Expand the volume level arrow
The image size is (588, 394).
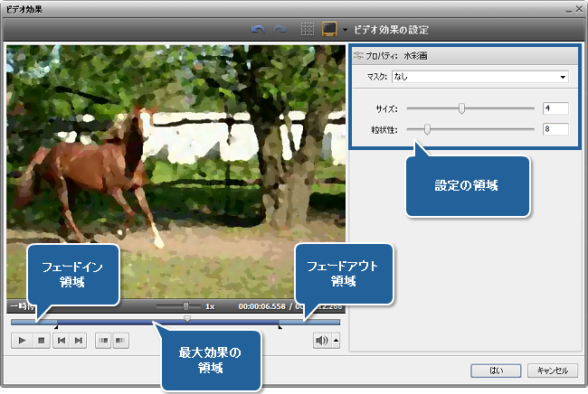tap(336, 341)
